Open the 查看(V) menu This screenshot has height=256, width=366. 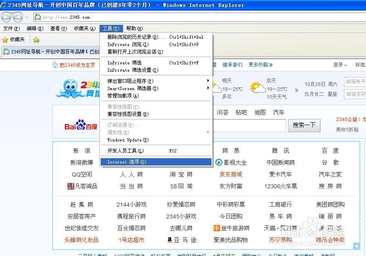click(59, 29)
